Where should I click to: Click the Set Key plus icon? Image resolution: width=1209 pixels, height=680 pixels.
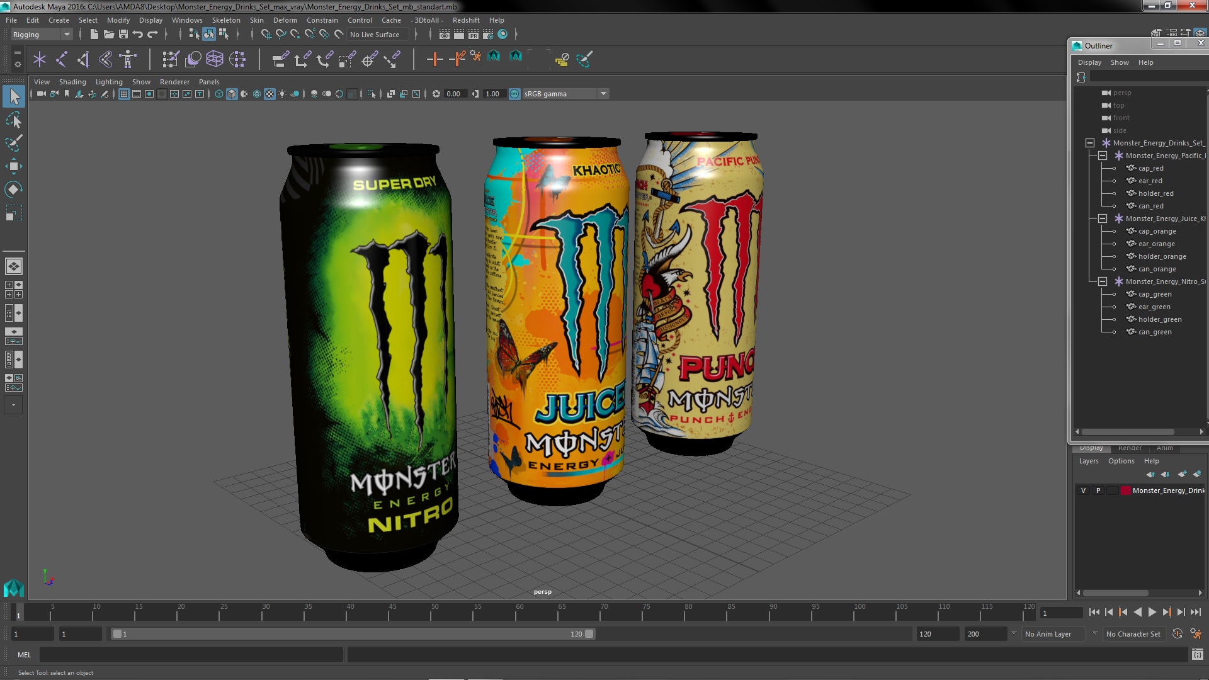coord(434,59)
